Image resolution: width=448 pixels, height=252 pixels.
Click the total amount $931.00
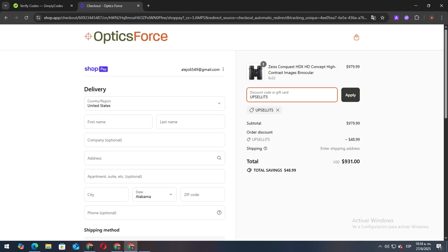(351, 162)
